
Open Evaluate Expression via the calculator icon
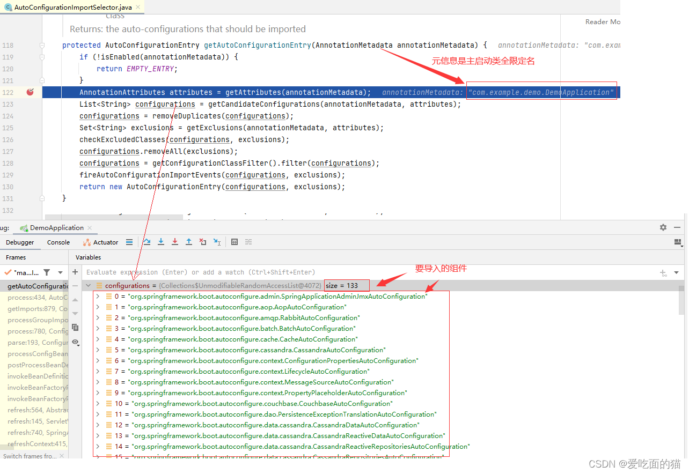tap(234, 242)
